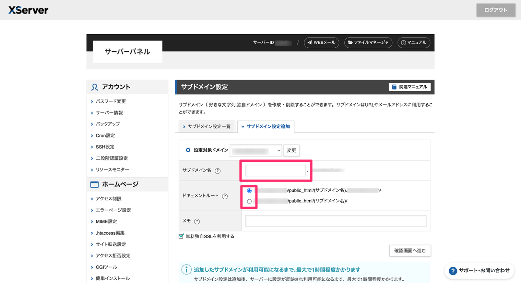This screenshot has height=283, width=521.
Task: Switch to サブドメイン設定一覧 tab
Action: tap(207, 127)
